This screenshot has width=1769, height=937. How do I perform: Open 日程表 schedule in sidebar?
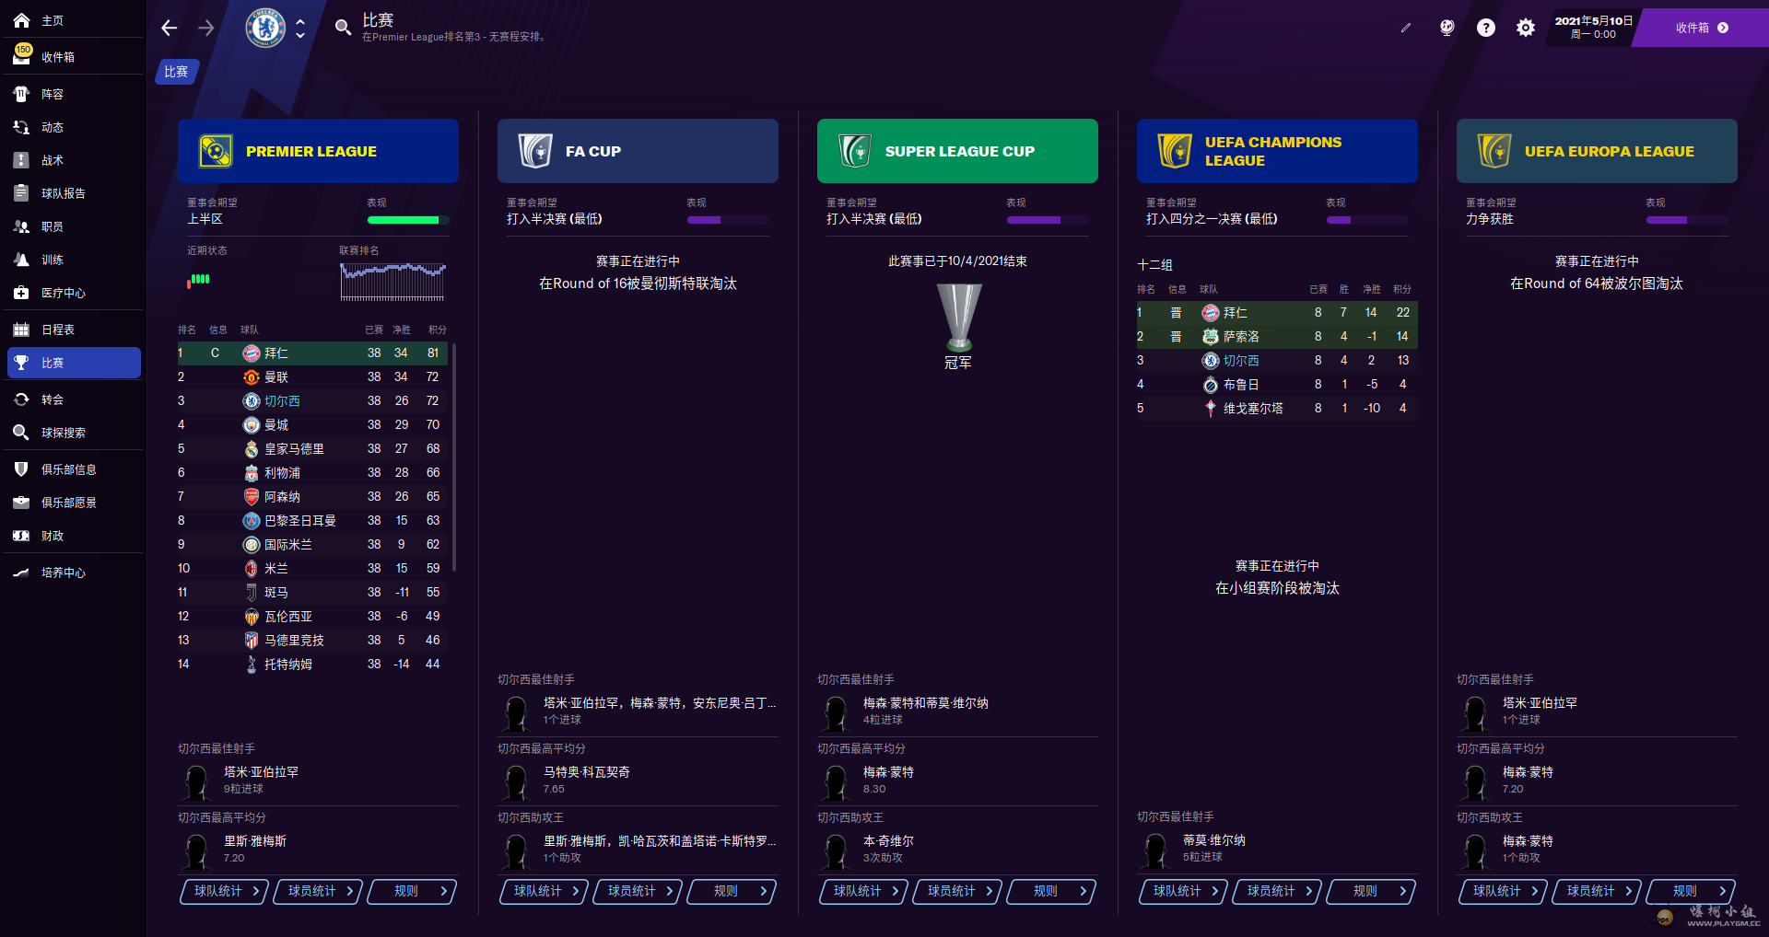click(74, 330)
